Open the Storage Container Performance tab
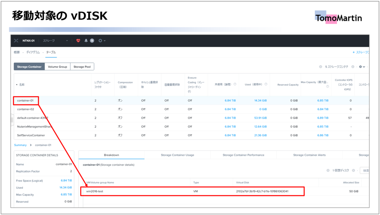 (x=243, y=155)
